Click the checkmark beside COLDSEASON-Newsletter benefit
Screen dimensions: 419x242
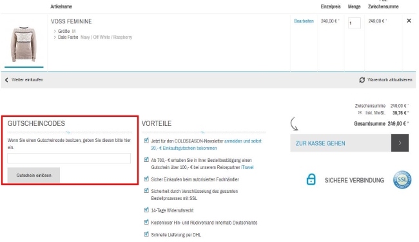point(146,141)
